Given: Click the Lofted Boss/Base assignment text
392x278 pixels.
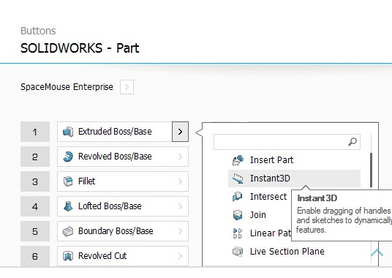Looking at the screenshot, I should [x=110, y=206].
